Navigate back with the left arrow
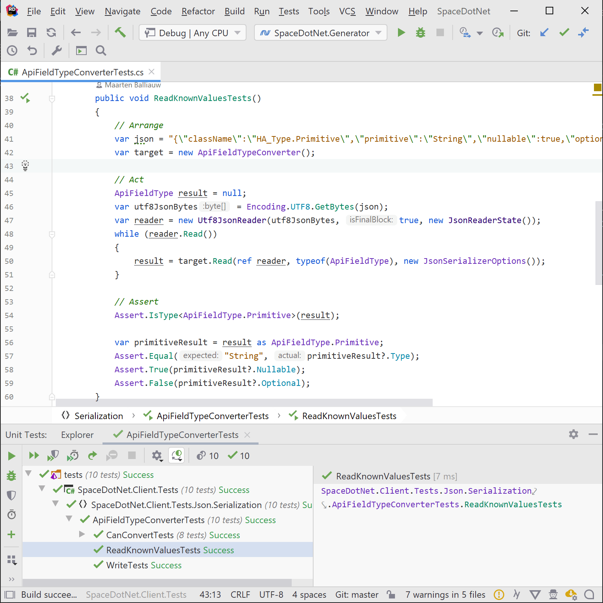 click(75, 33)
